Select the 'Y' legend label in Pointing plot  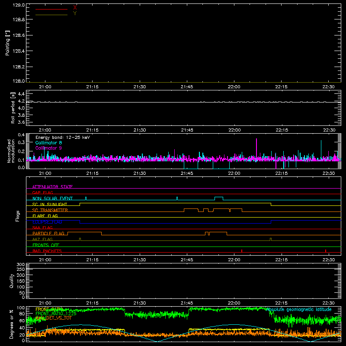75,13
